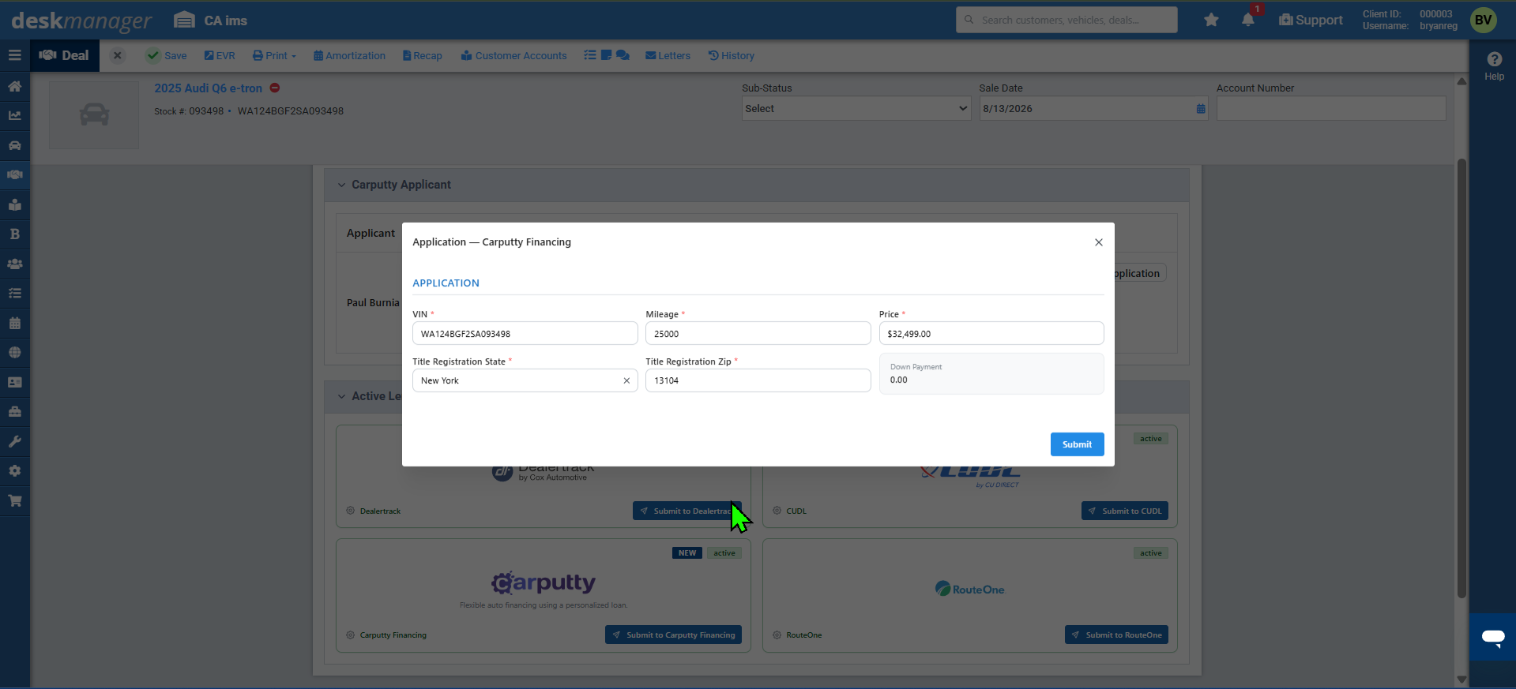Click Submit to Dealertrack button

pos(687,511)
